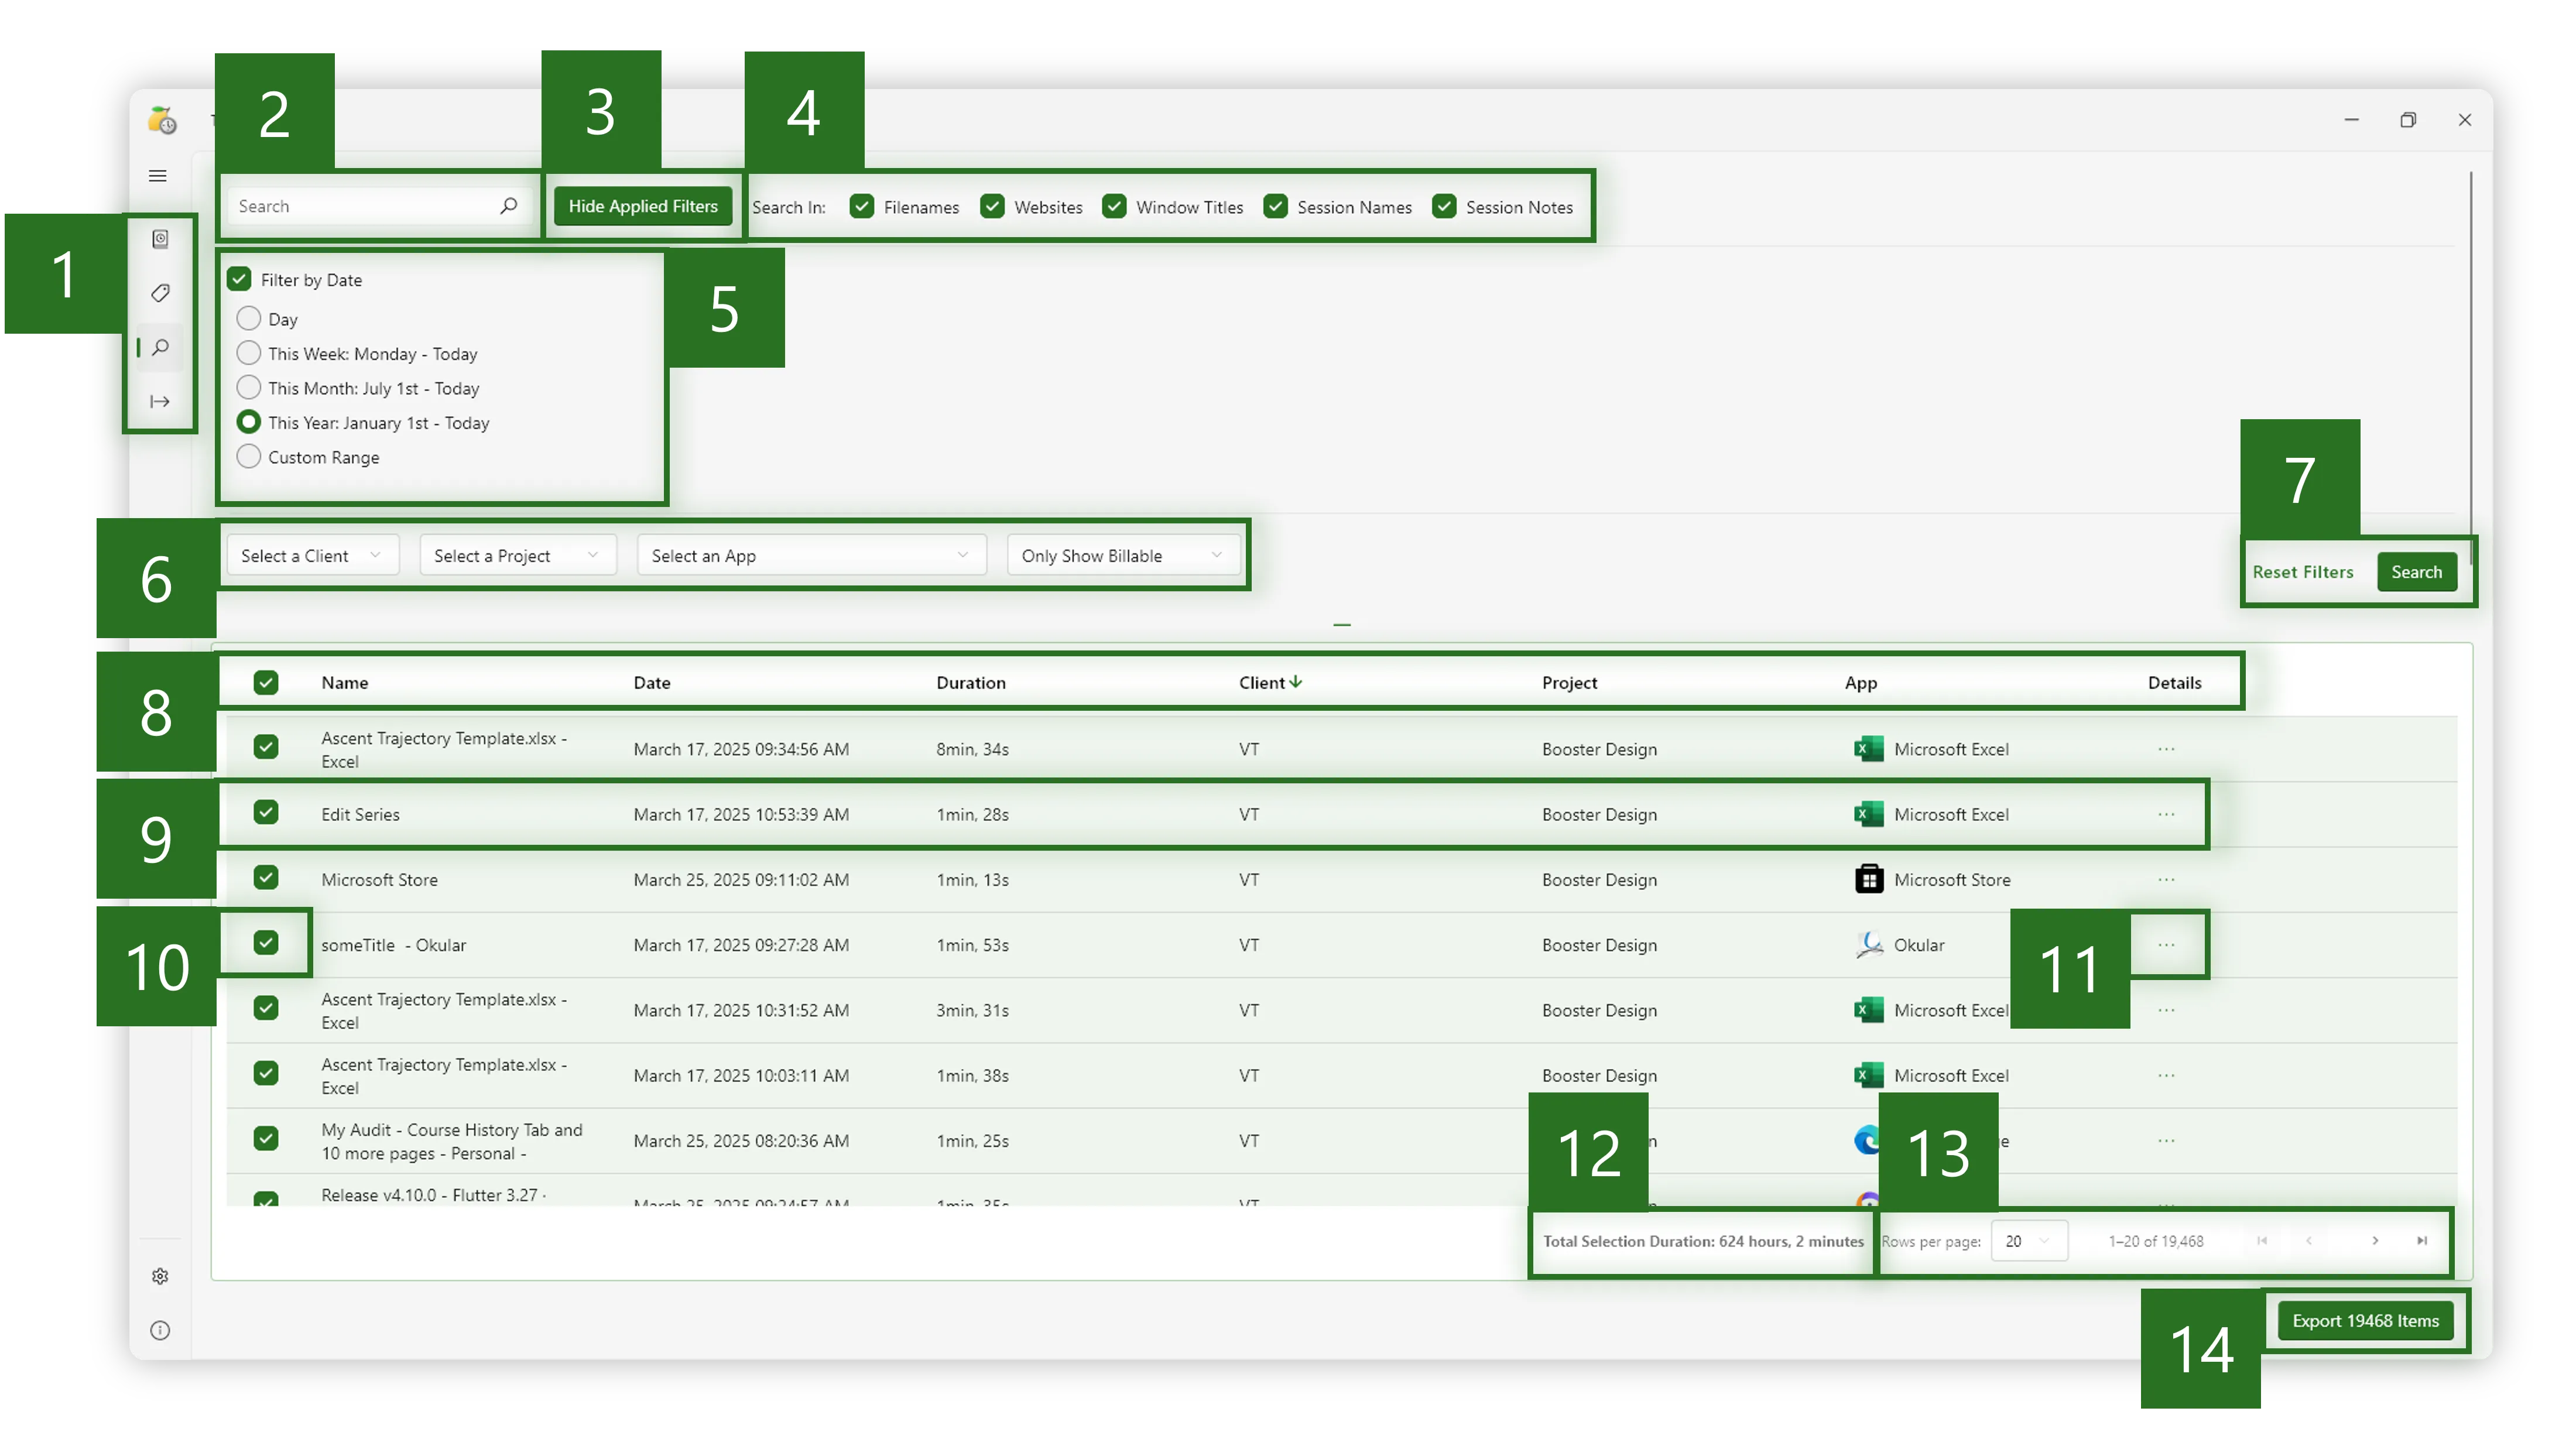Click the magnifier icon in the search box
The height and width of the screenshot is (1449, 2576).
point(508,206)
